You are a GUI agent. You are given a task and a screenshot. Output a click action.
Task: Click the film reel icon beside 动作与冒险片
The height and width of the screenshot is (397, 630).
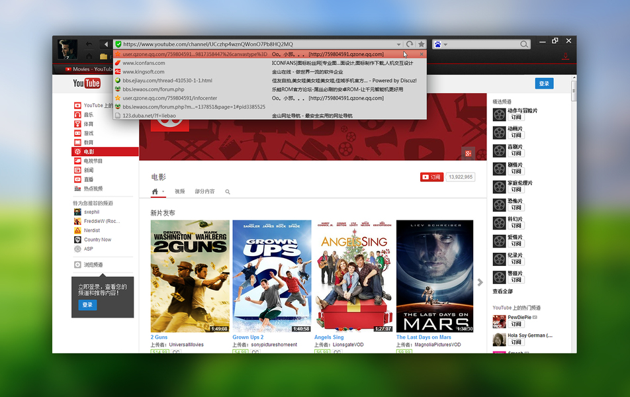pos(500,114)
